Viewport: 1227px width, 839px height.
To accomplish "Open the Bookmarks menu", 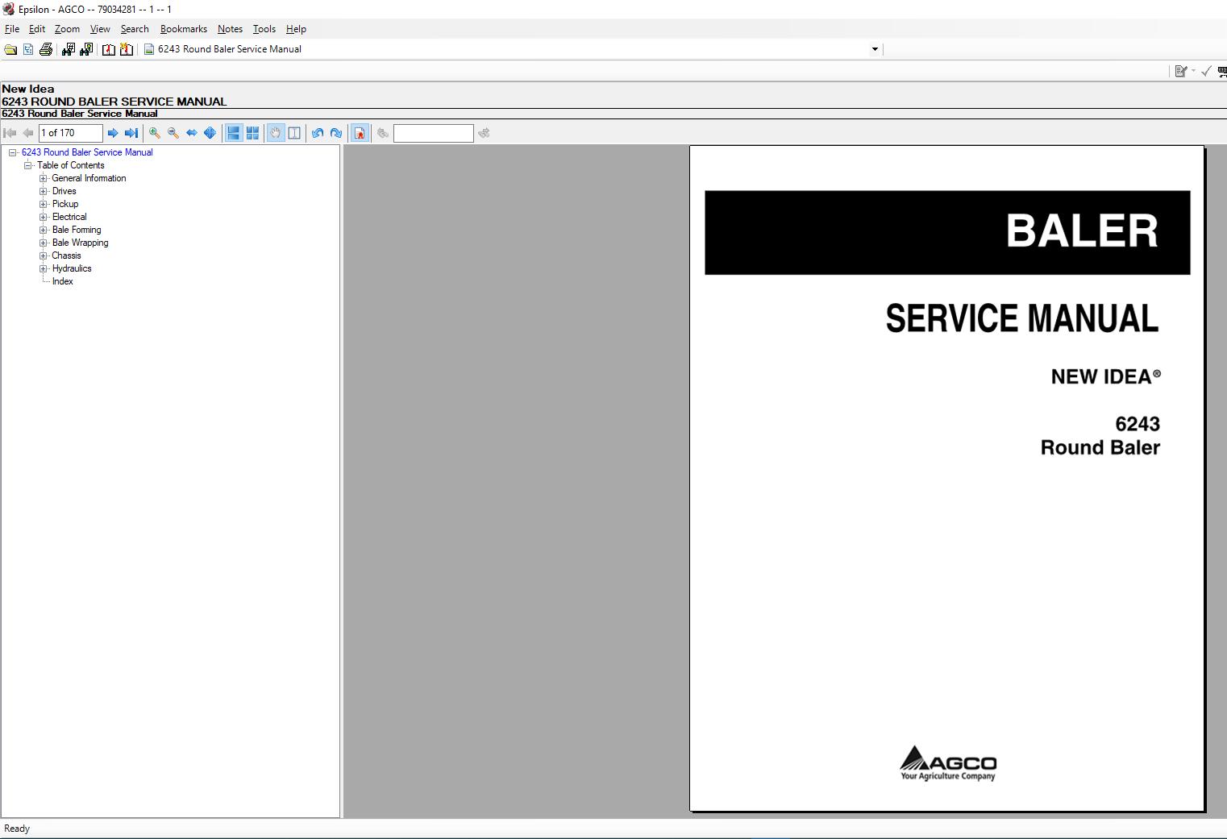I will [184, 29].
